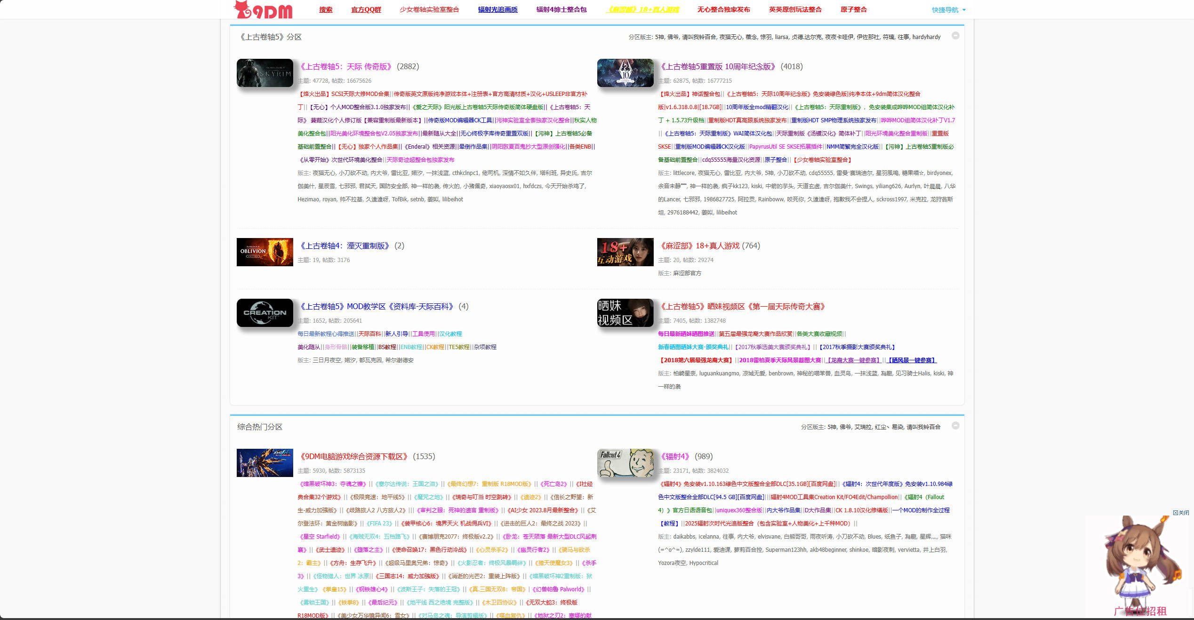This screenshot has width=1194, height=620.
Task: Click the 9DM fox logo
Action: (x=263, y=9)
